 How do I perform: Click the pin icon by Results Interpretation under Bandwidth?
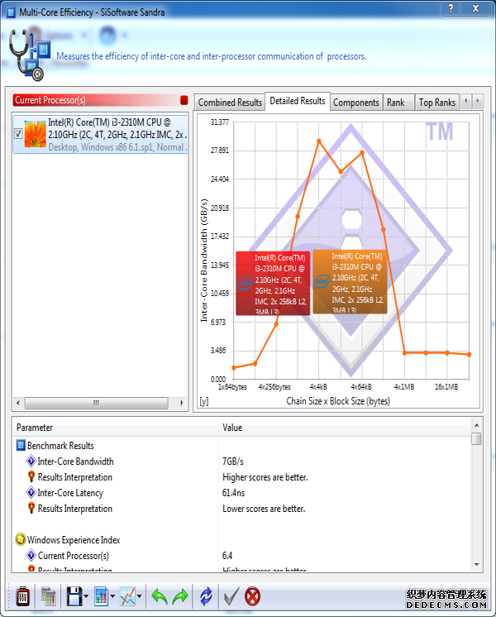click(31, 476)
